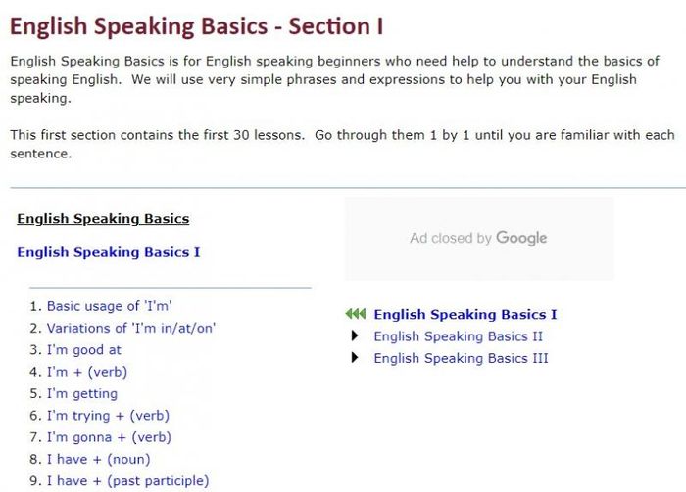The width and height of the screenshot is (686, 492).
Task: Click the black arrow beside English Speaking Basics III
Action: click(x=355, y=358)
